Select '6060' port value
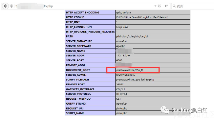Screen dimensions: 214x120 pos(119,60)
